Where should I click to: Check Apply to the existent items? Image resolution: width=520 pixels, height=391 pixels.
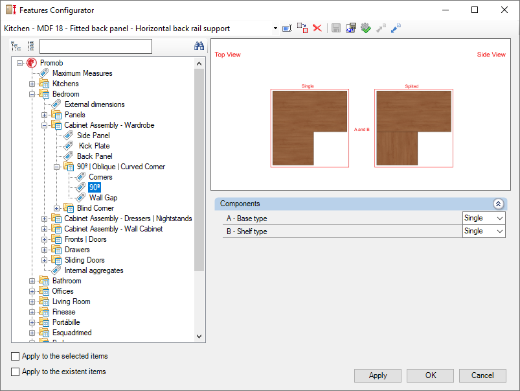[x=16, y=372]
